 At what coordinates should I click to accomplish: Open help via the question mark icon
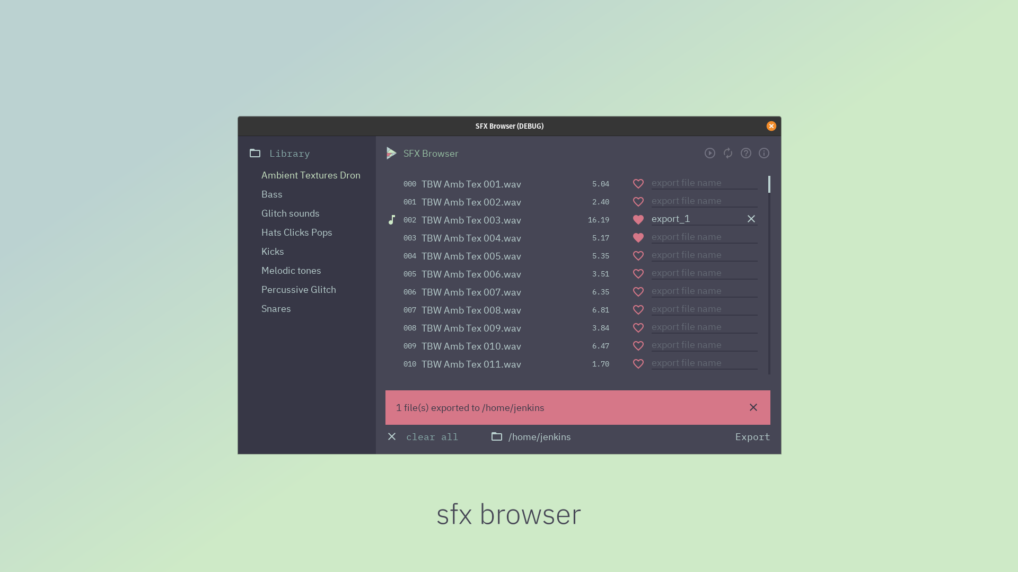pos(745,153)
